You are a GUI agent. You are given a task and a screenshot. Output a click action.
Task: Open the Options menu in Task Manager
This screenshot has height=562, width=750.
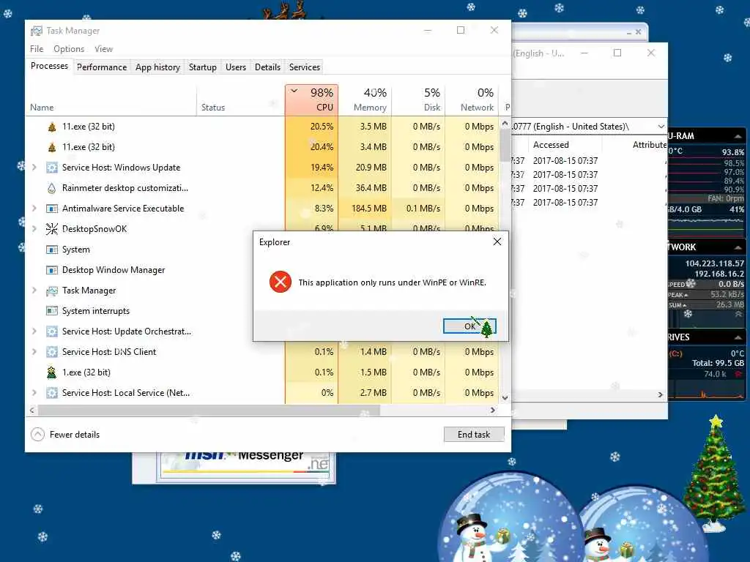[x=69, y=49]
